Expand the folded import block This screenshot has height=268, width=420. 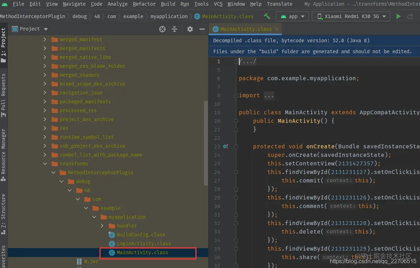236,95
